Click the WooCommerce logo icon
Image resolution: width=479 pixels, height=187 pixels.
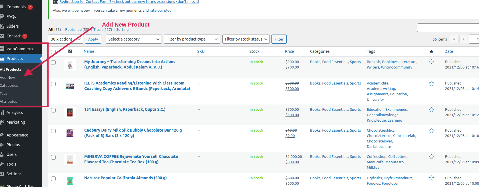tap(1, 49)
